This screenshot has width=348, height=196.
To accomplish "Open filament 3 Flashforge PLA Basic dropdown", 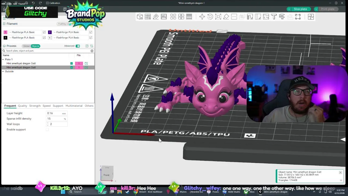I will pyautogui.click(x=25, y=38).
